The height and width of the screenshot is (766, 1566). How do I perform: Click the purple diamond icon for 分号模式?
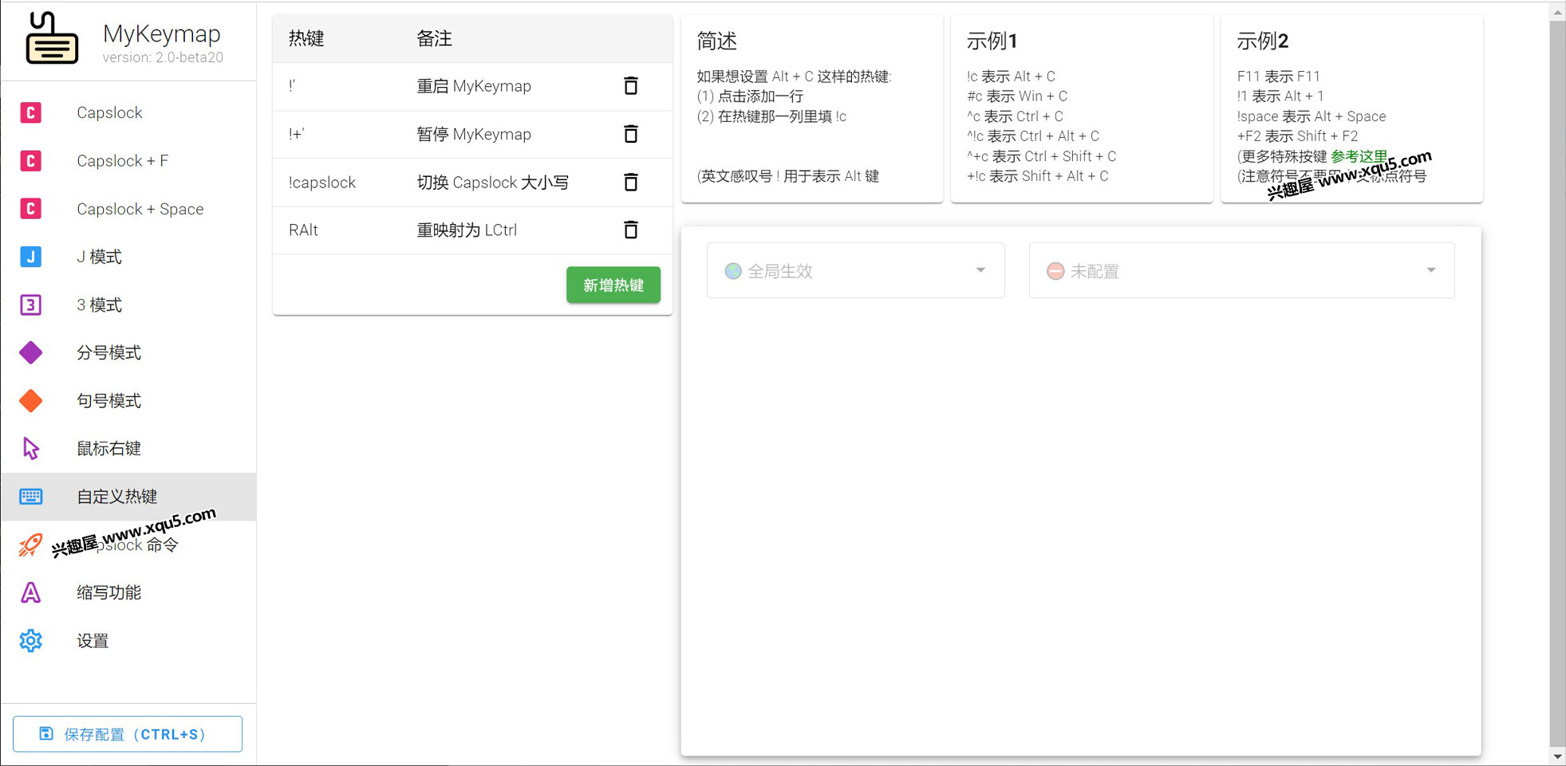30,352
